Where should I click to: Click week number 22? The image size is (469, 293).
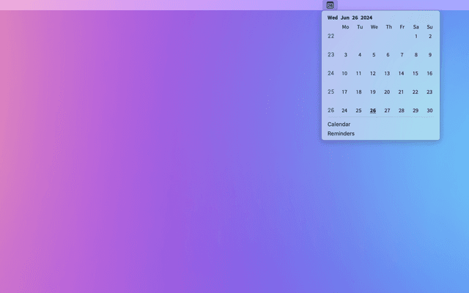[330, 36]
